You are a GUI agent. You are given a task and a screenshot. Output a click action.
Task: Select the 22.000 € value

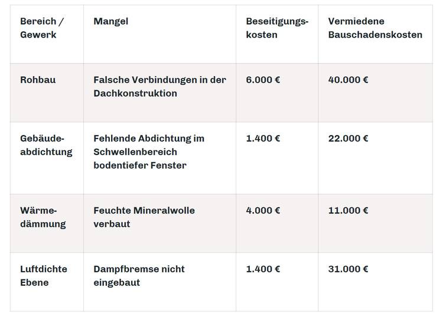click(x=348, y=139)
